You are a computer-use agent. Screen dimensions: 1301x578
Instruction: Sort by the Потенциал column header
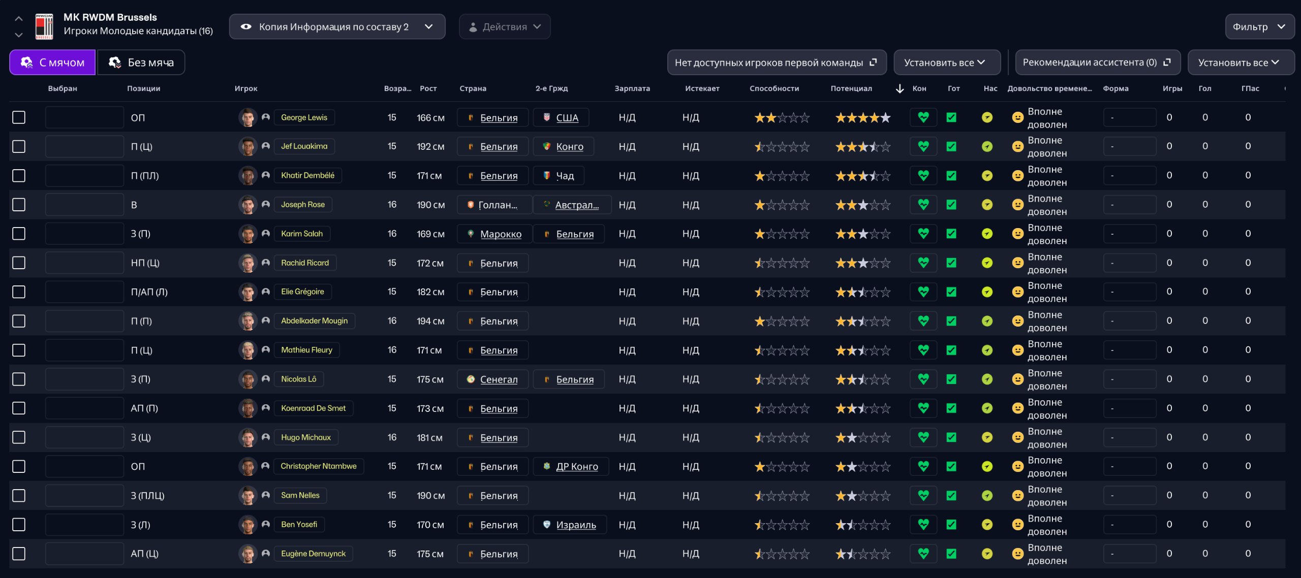851,88
